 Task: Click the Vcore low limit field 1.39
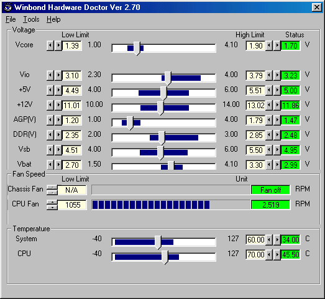pyautogui.click(x=72, y=45)
